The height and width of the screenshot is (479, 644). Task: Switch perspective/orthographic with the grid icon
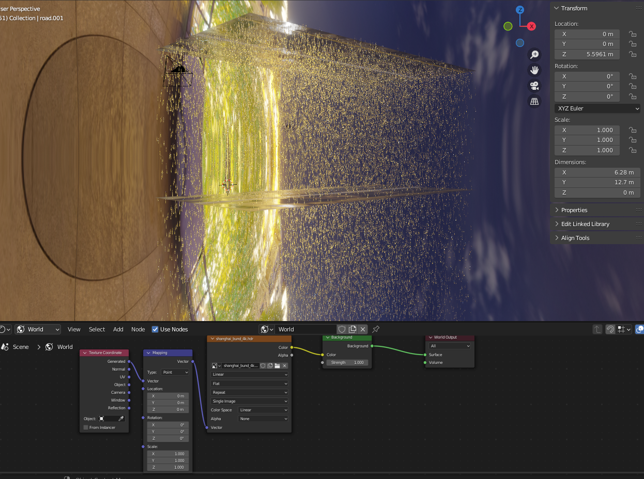(534, 102)
